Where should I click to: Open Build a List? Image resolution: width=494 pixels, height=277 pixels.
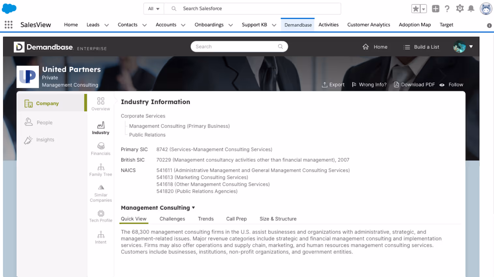[421, 47]
